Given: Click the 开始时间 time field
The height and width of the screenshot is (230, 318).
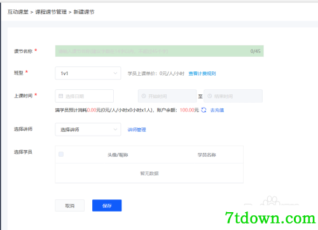Looking at the screenshot, I should tap(167, 96).
